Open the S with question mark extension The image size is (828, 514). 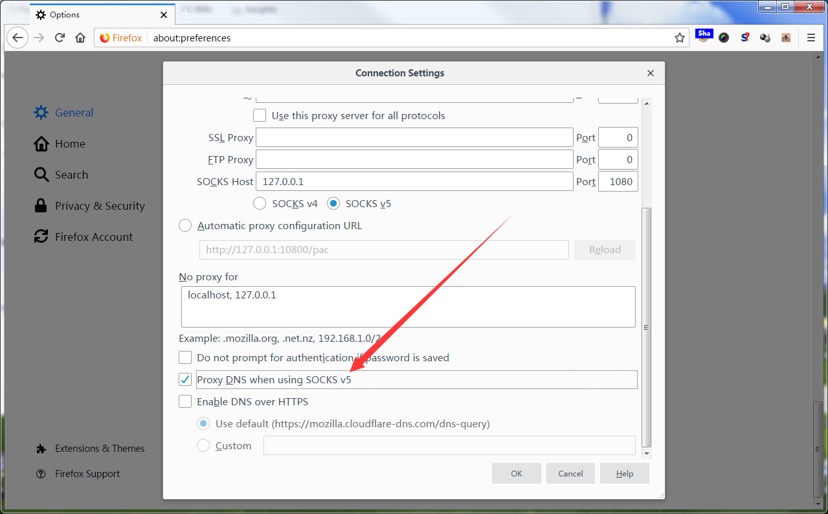tap(745, 38)
